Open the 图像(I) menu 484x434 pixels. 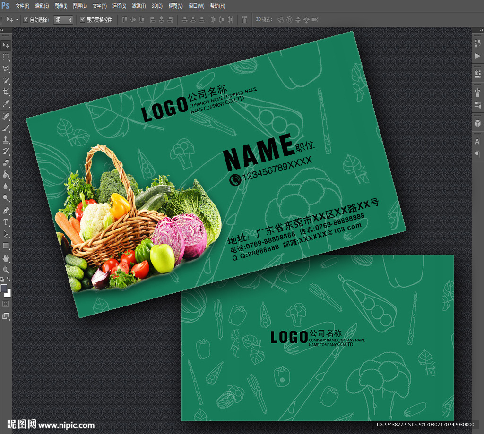[x=61, y=6]
